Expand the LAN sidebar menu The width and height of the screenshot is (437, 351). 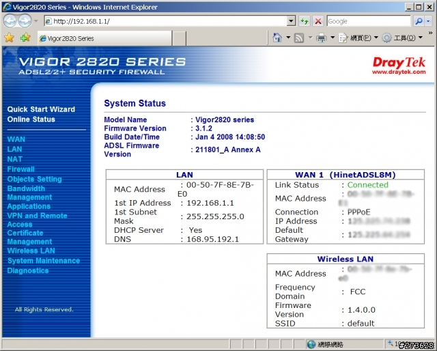pos(14,149)
